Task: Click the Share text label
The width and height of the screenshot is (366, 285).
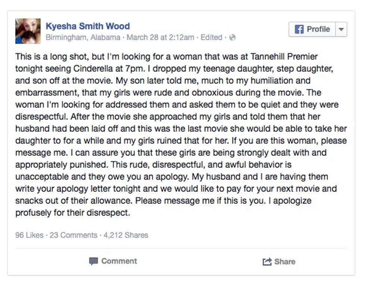Action: [x=285, y=262]
